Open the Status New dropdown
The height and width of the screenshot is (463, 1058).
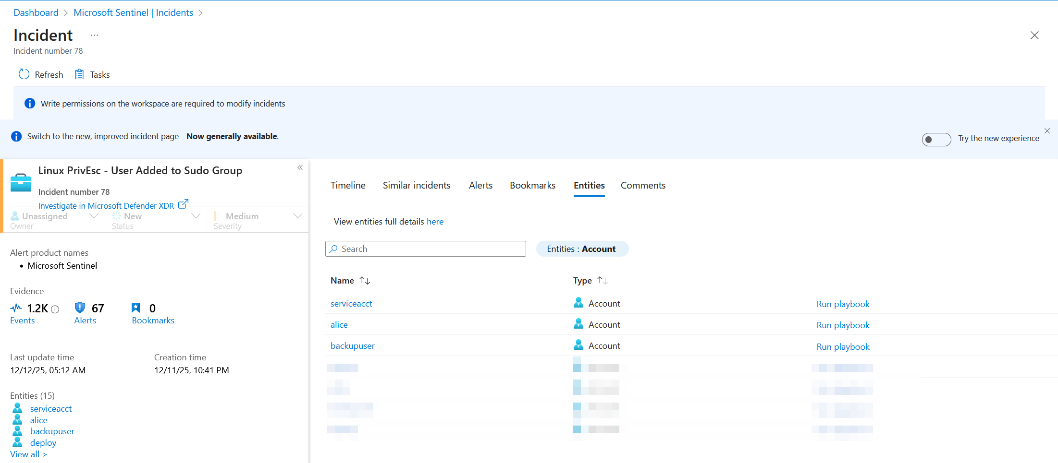click(196, 216)
